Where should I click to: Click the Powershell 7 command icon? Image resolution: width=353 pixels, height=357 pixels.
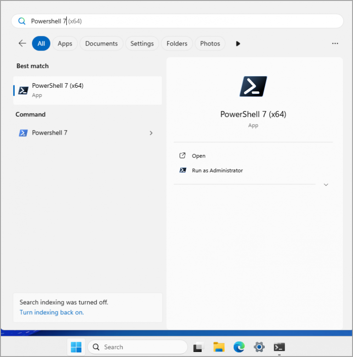click(23, 133)
